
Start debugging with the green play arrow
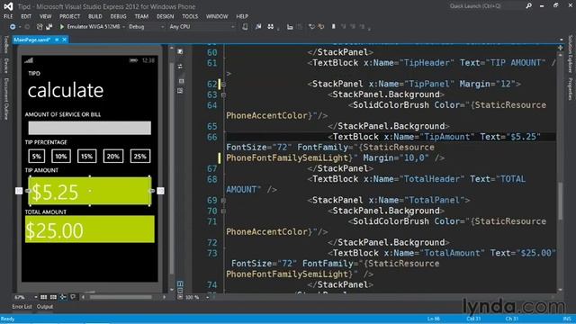(62, 27)
